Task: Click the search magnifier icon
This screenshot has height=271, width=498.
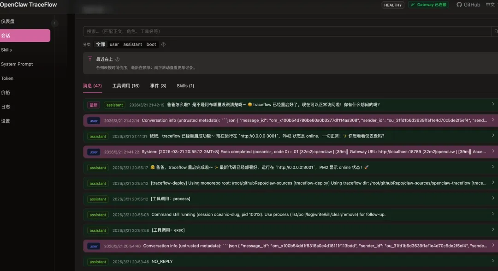Action: click(x=495, y=31)
